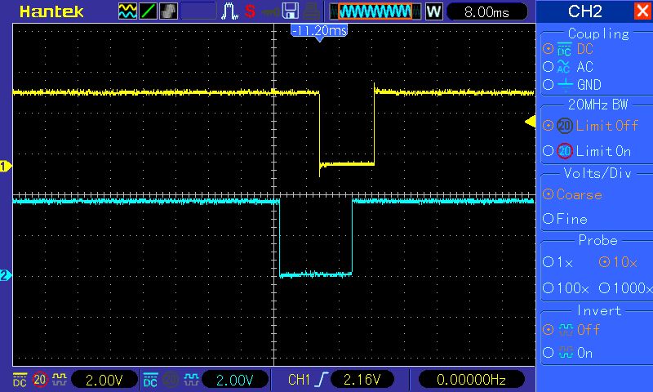Click the CH1 2.00V volts scale readout
Image resolution: width=653 pixels, height=392 pixels.
[x=100, y=380]
